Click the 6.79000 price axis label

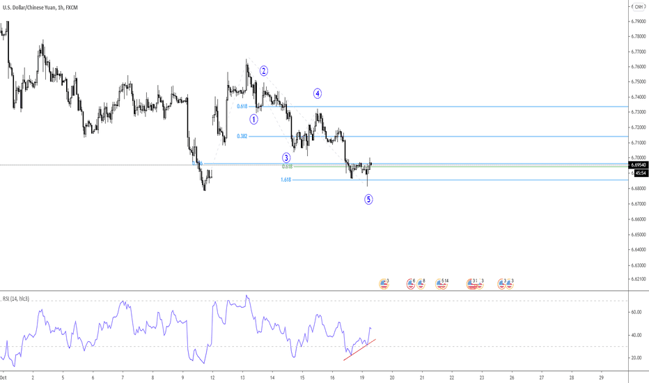639,21
